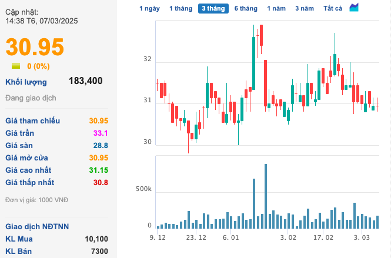
Task: Click the chart type icon beside Tất cả
Action: point(354,8)
